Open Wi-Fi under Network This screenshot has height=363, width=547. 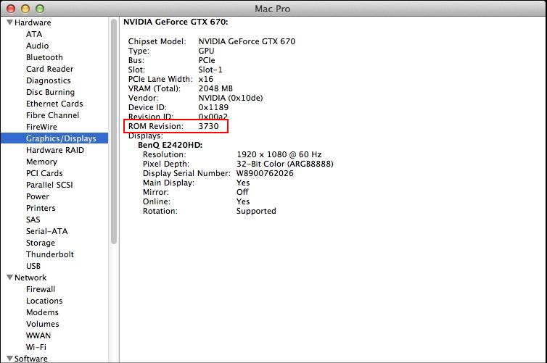tap(36, 347)
